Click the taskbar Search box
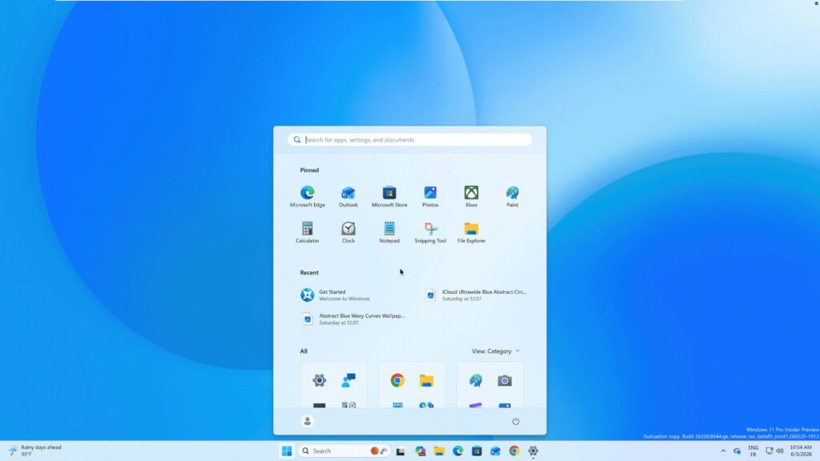Screen dimensions: 820x461 (x=344, y=451)
